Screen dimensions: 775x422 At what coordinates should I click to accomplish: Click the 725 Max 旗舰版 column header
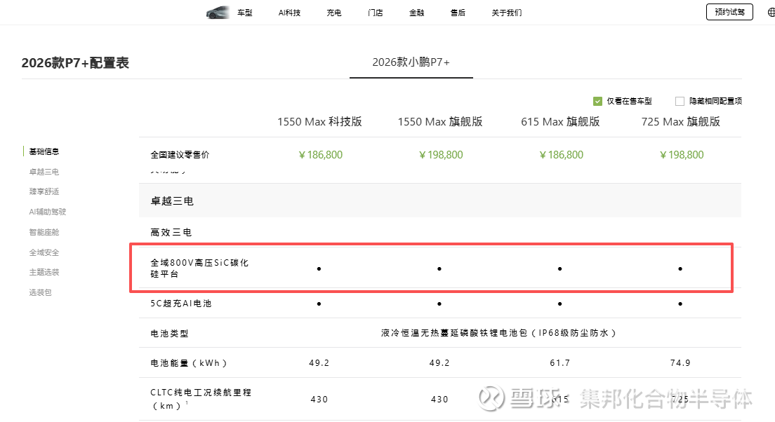pos(681,121)
